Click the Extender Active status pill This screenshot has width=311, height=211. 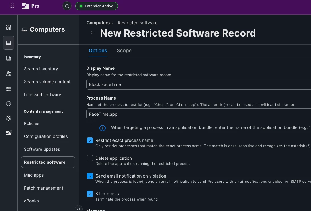coord(96,6)
